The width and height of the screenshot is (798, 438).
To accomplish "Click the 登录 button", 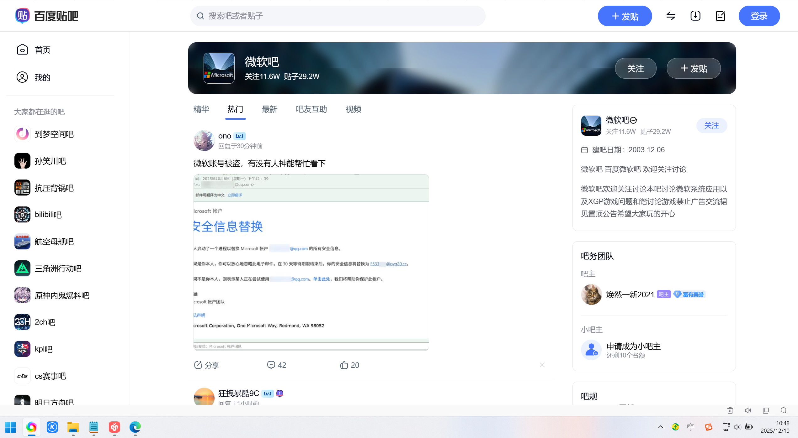I will (x=759, y=16).
